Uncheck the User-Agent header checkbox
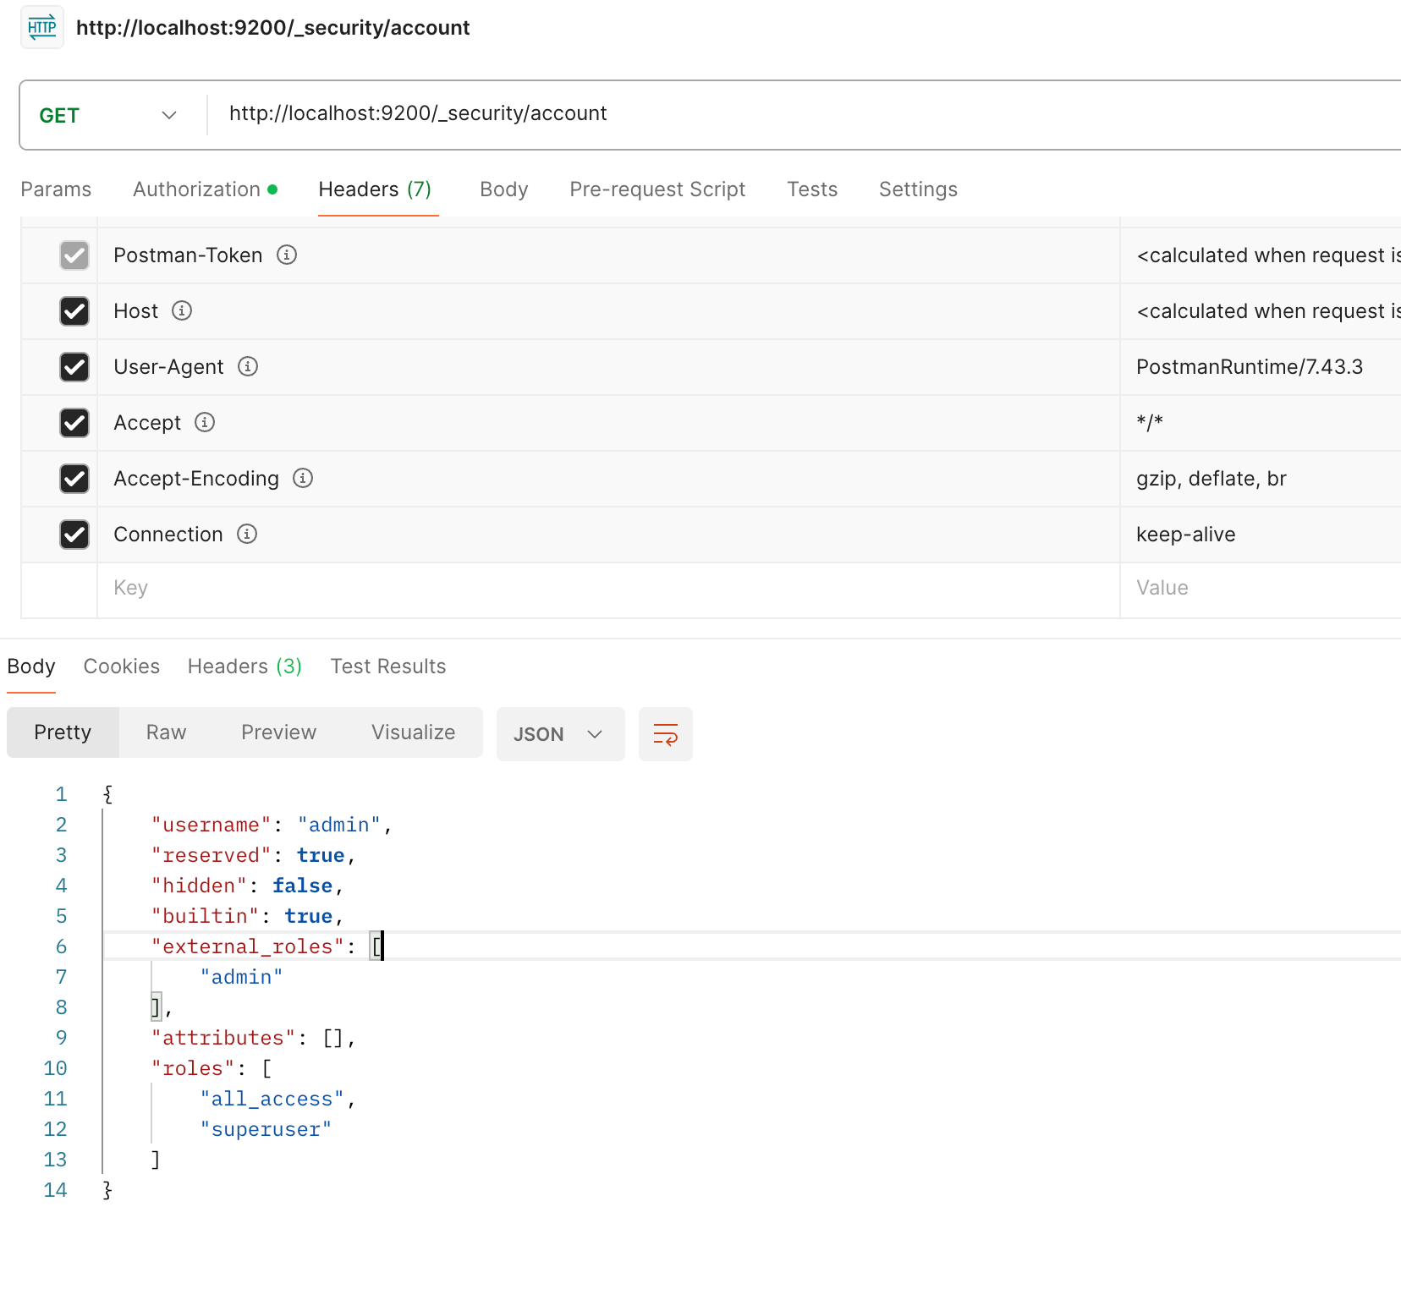1401x1289 pixels. 74,367
